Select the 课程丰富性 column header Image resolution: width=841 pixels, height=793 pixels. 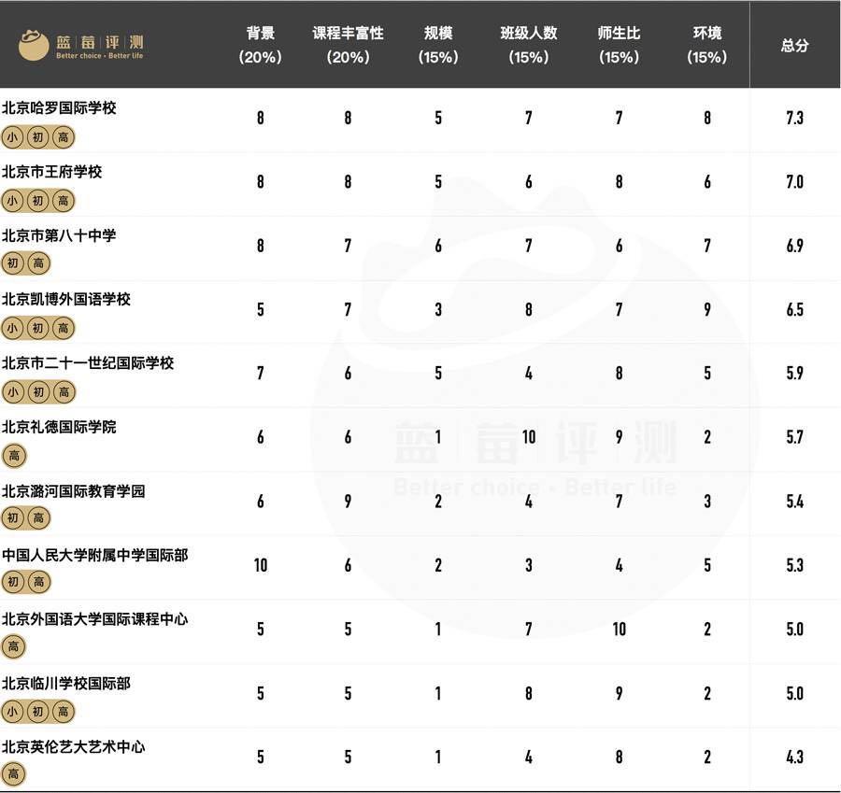pyautogui.click(x=348, y=45)
